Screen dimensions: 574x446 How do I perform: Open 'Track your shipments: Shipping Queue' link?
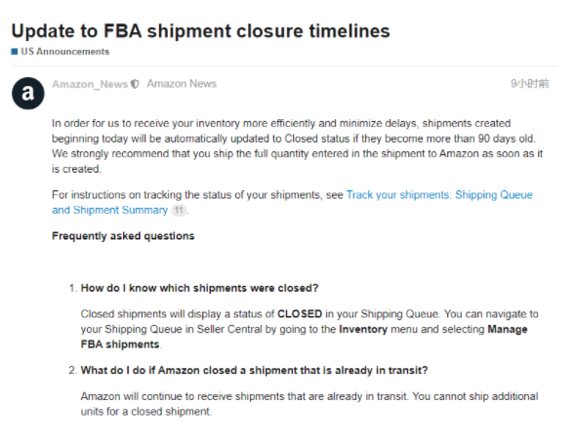439,194
